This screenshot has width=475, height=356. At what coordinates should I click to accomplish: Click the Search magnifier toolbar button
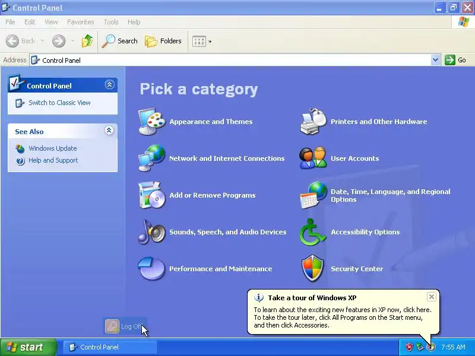[x=120, y=41]
